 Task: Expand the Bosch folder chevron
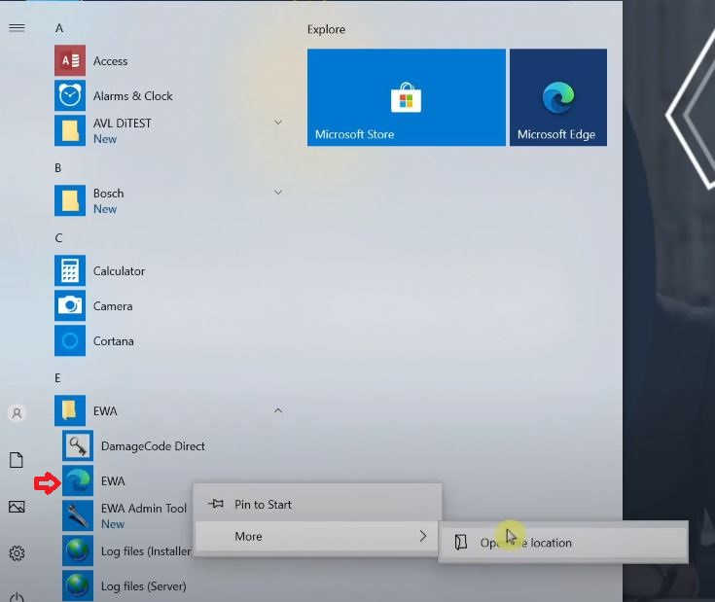point(277,192)
